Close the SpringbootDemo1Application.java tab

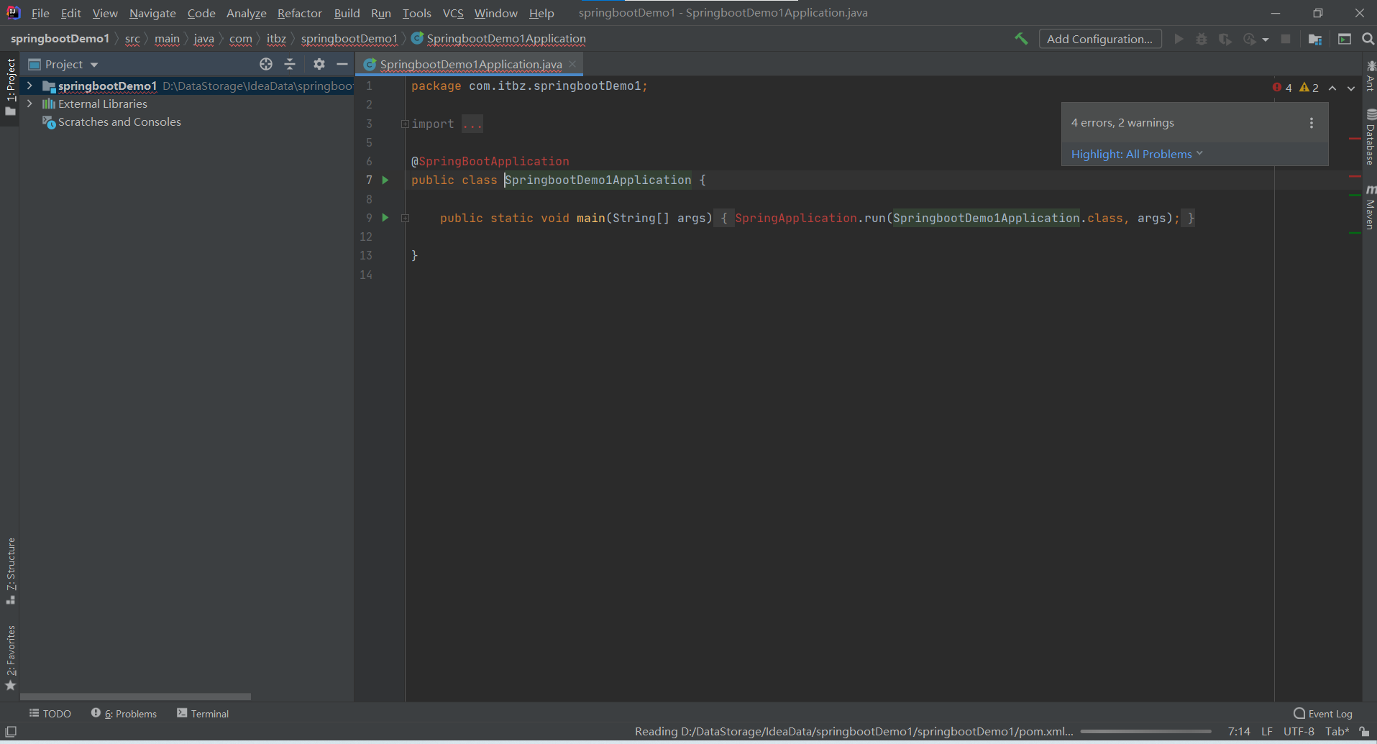572,64
